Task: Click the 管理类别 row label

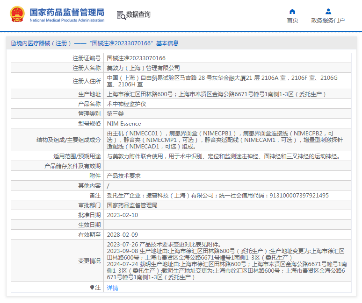Action: click(89, 114)
